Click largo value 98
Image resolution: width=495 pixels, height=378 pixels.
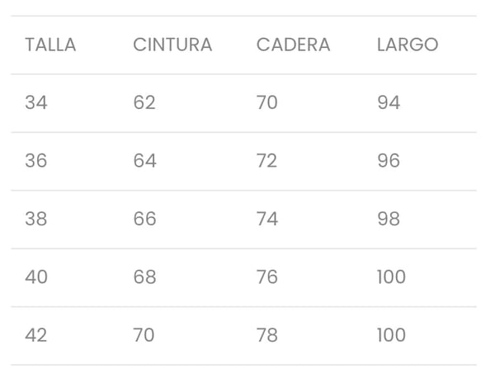pos(389,219)
